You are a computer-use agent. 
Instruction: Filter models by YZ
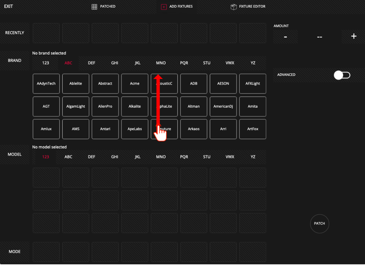(253, 157)
